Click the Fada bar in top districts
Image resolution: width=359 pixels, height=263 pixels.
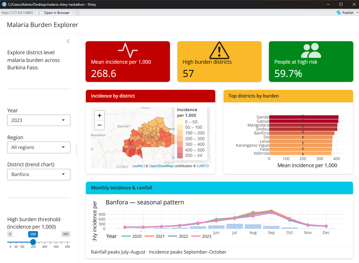(301, 149)
